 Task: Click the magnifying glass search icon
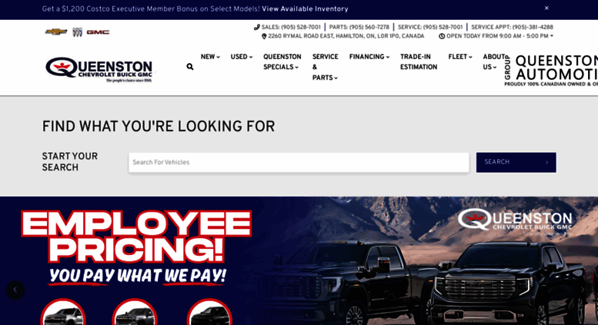point(190,67)
